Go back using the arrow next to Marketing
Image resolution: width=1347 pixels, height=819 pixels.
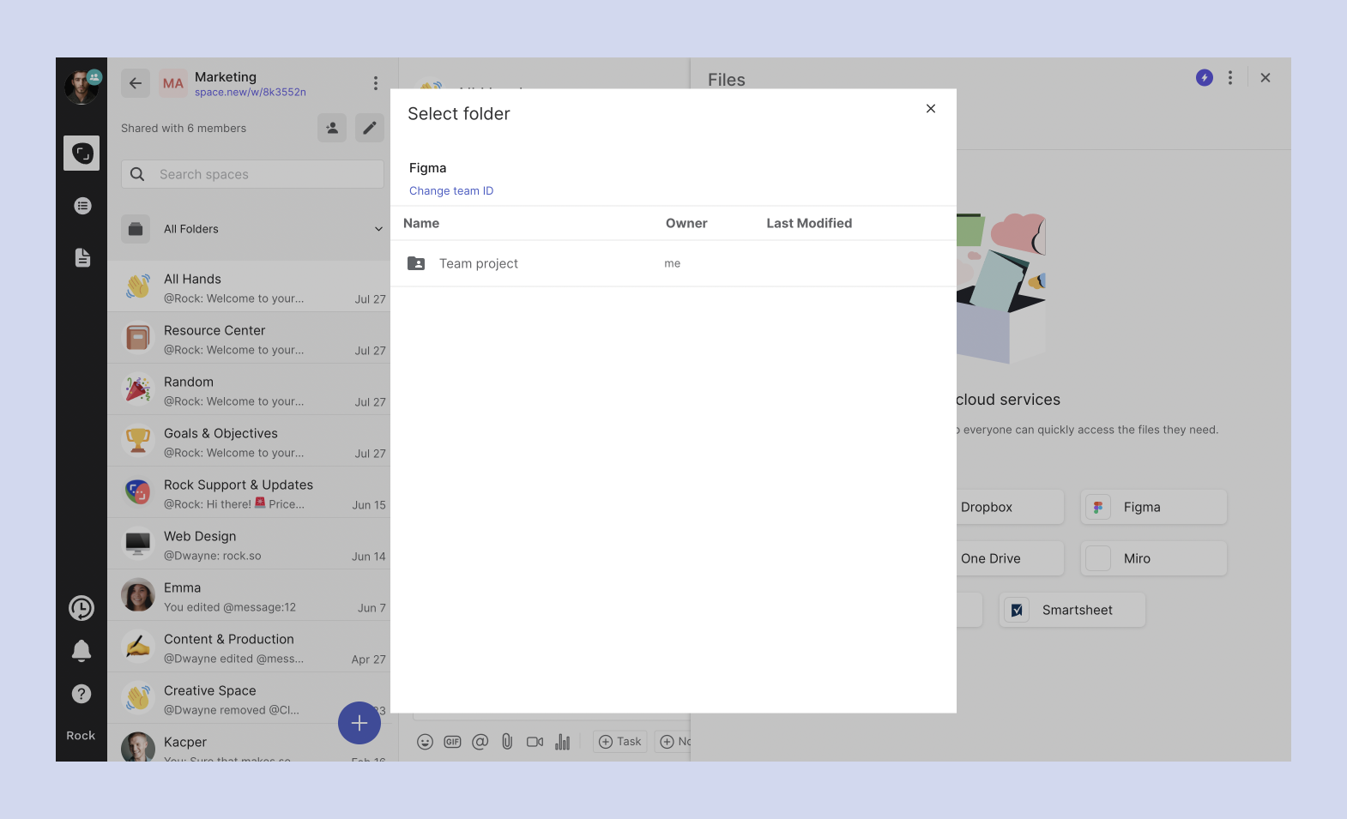[x=136, y=83]
